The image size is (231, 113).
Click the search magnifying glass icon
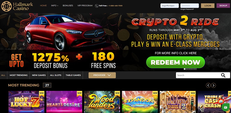[223, 75]
